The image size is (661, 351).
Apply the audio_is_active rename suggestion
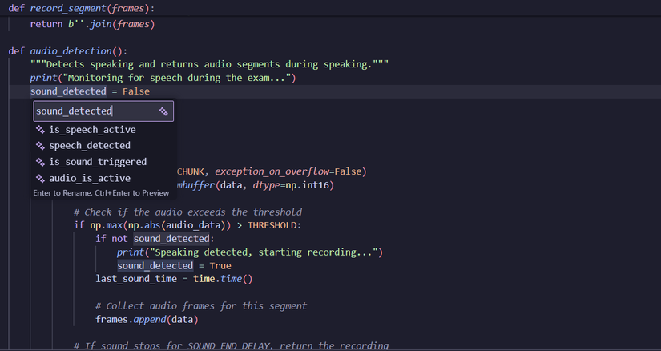(90, 178)
